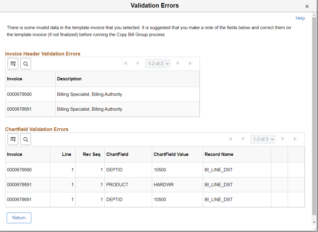Open the 1-3 of 3 row selector
Viewport: 318px width, 232px height.
(x=263, y=139)
